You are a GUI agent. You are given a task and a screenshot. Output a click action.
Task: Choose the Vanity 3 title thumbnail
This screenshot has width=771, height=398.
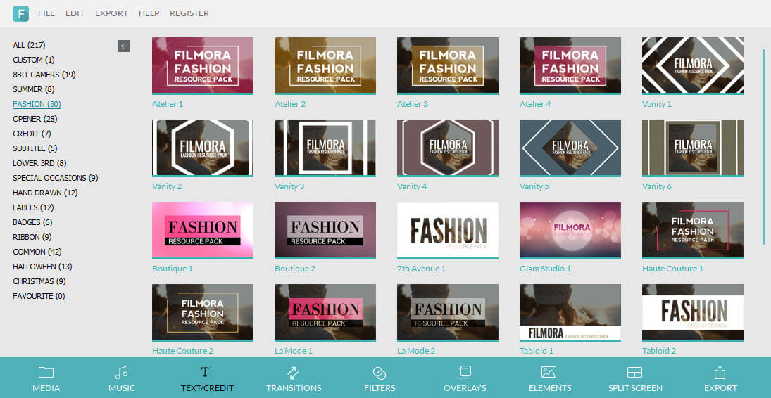click(x=325, y=148)
